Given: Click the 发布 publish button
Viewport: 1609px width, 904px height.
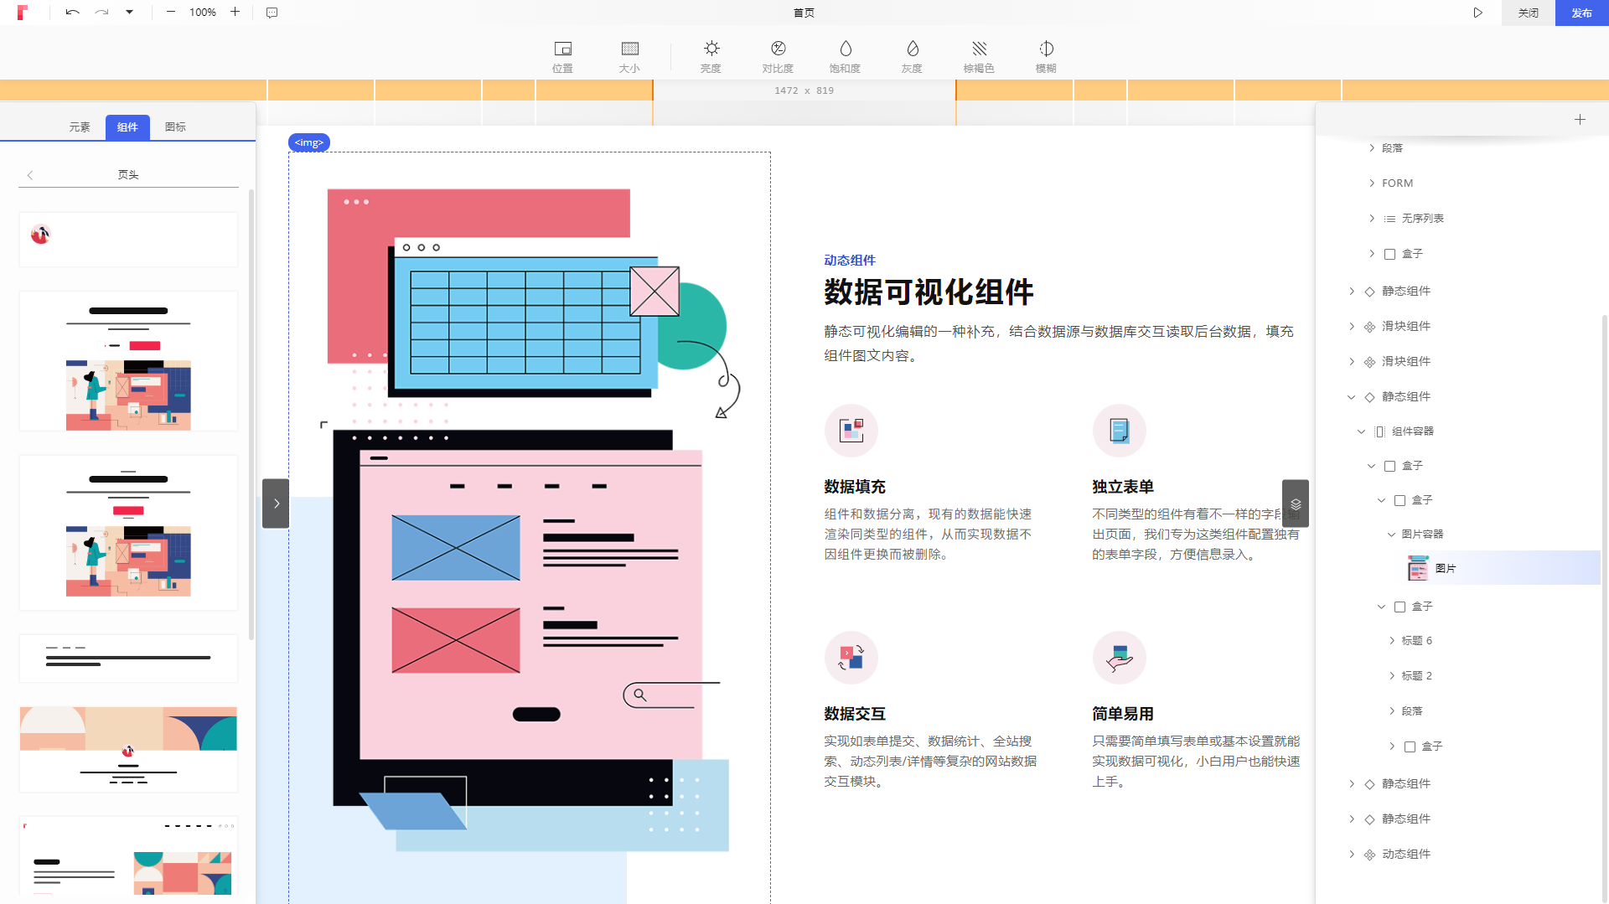Looking at the screenshot, I should click(x=1582, y=13).
